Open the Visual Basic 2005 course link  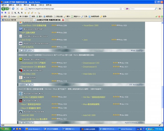coord(91,25)
